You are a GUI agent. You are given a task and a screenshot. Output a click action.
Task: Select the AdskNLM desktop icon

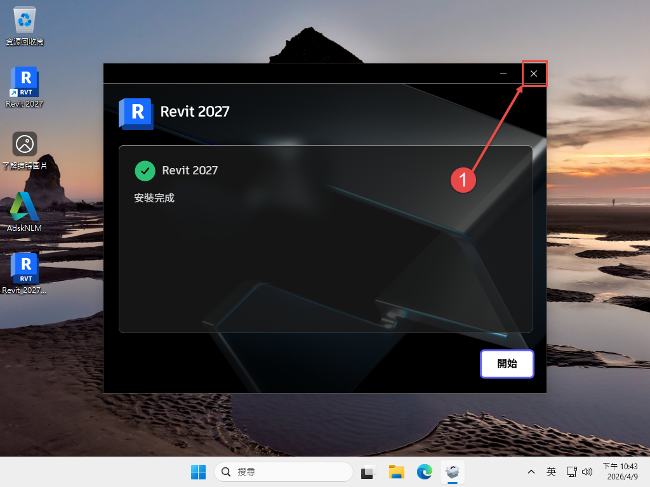(25, 208)
